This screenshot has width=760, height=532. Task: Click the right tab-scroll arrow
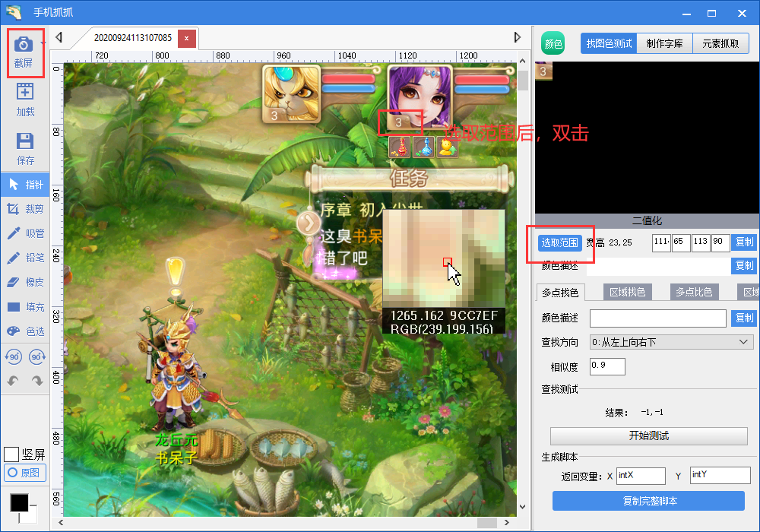(x=517, y=37)
